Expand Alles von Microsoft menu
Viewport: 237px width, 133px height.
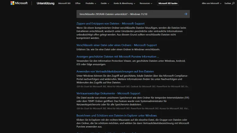coord(211,3)
